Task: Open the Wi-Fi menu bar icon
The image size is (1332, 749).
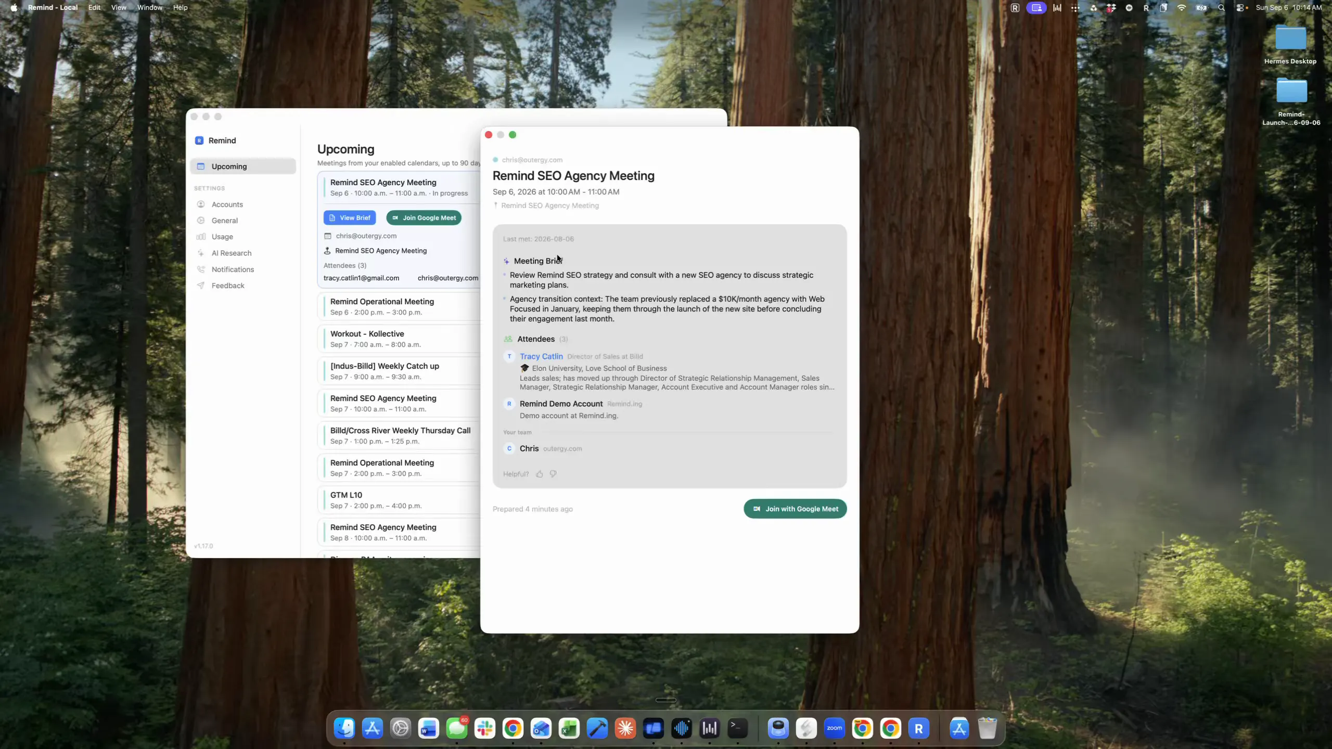Action: point(1182,8)
